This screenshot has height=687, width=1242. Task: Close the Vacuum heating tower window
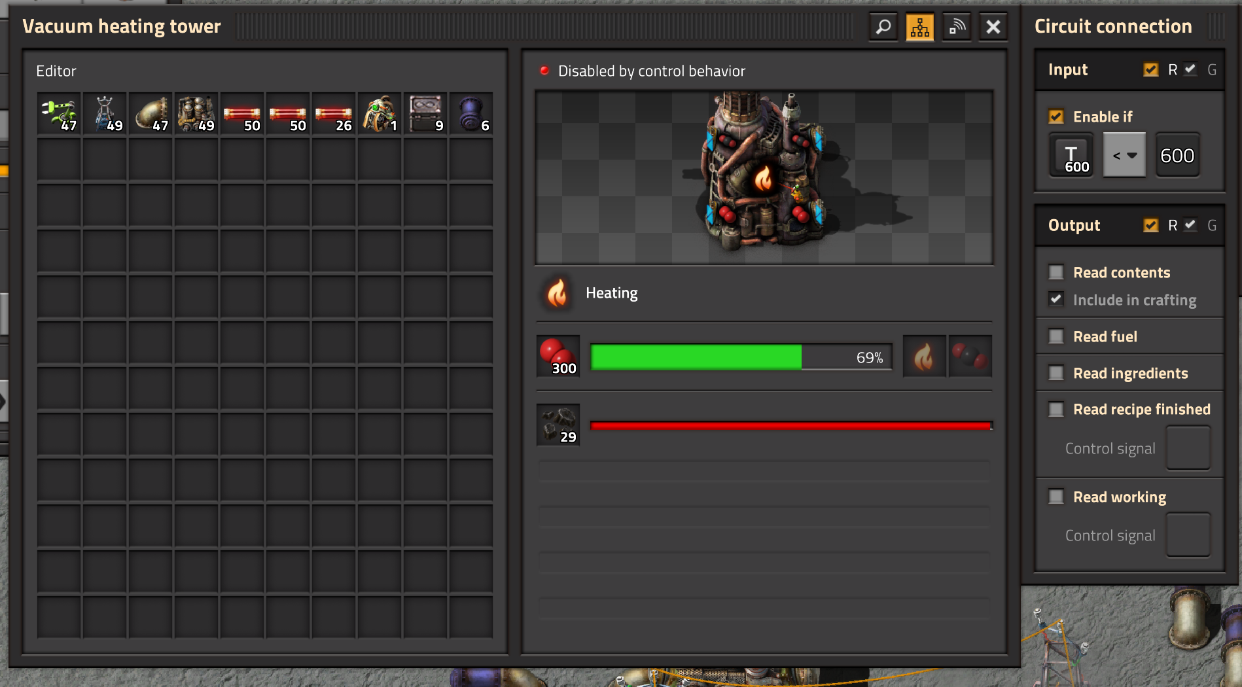point(993,27)
